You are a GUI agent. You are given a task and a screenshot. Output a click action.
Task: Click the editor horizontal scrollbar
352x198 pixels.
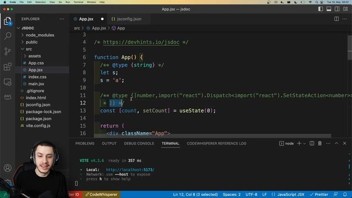coord(212,136)
